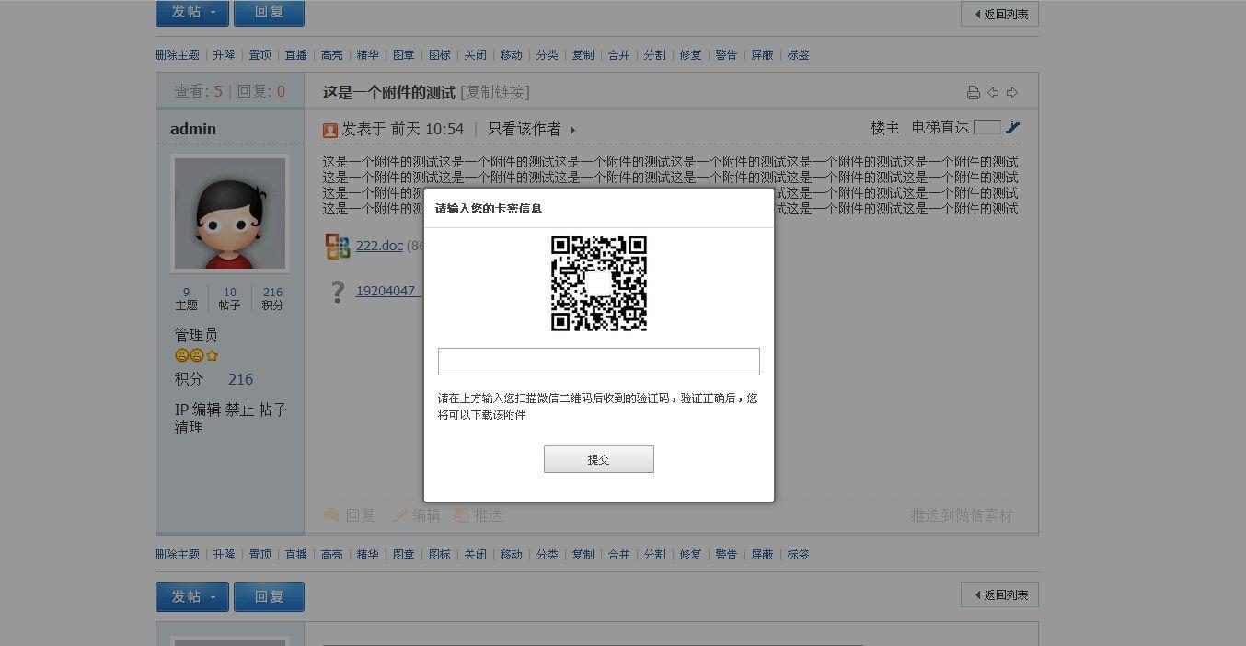Print the thread via printer icon
Screen dimensions: 1246x646
[973, 92]
